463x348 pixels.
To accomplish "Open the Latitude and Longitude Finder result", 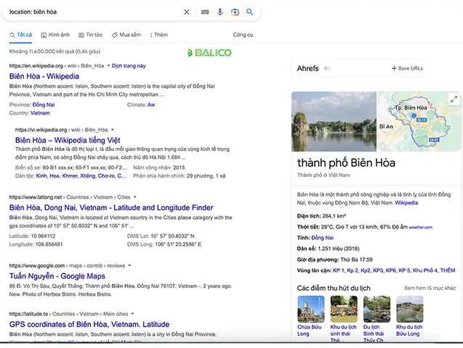I will pos(111,207).
